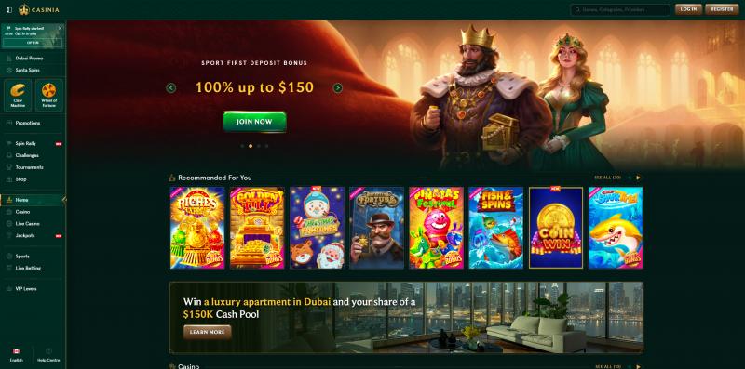The image size is (745, 369).
Task: Toggle the sidebar panel icon at top left
Action: click(9, 9)
